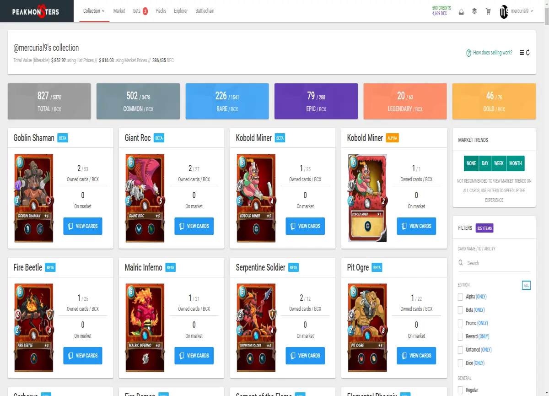This screenshot has width=549, height=396.
Task: Filter by the orange LEGENDARY tile
Action: tap(405, 101)
